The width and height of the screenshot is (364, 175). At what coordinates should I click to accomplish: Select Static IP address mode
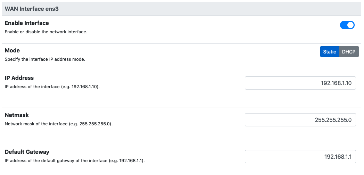pos(329,52)
